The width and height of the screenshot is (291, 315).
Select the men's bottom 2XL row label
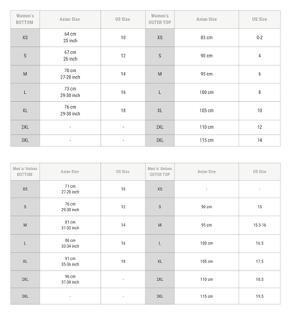pos(25,279)
